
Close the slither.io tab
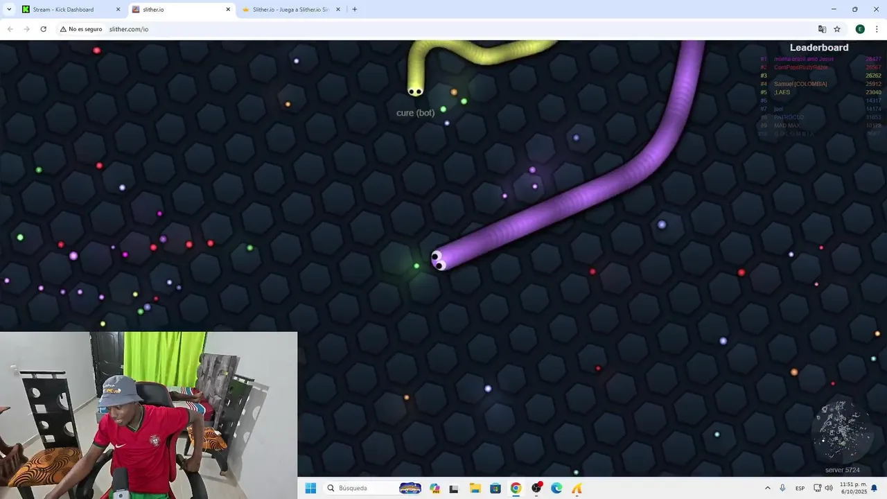tap(228, 10)
